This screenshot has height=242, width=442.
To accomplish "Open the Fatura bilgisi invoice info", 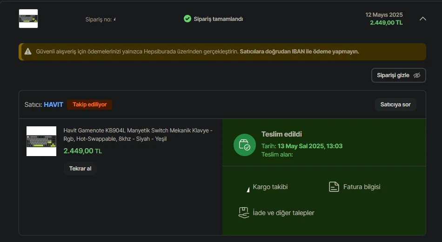I will coord(362,187).
